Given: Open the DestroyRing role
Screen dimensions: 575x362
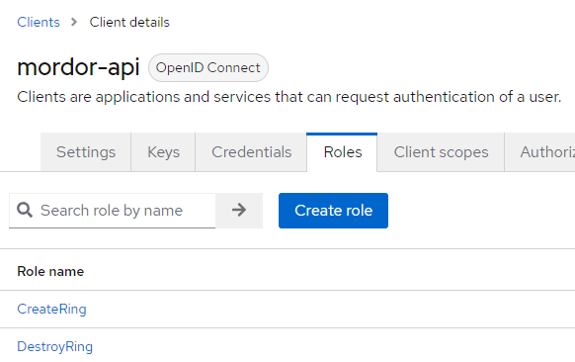Looking at the screenshot, I should coord(55,346).
